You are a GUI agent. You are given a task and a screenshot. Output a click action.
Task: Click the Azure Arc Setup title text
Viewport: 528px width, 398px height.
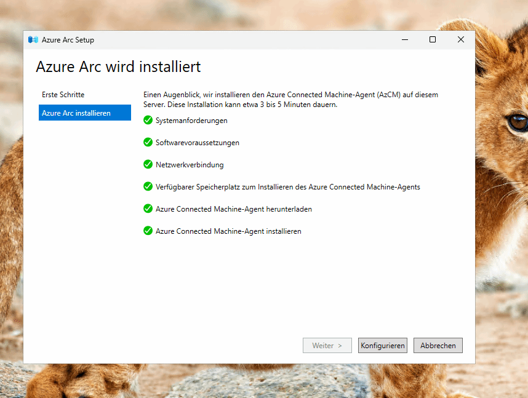point(68,40)
